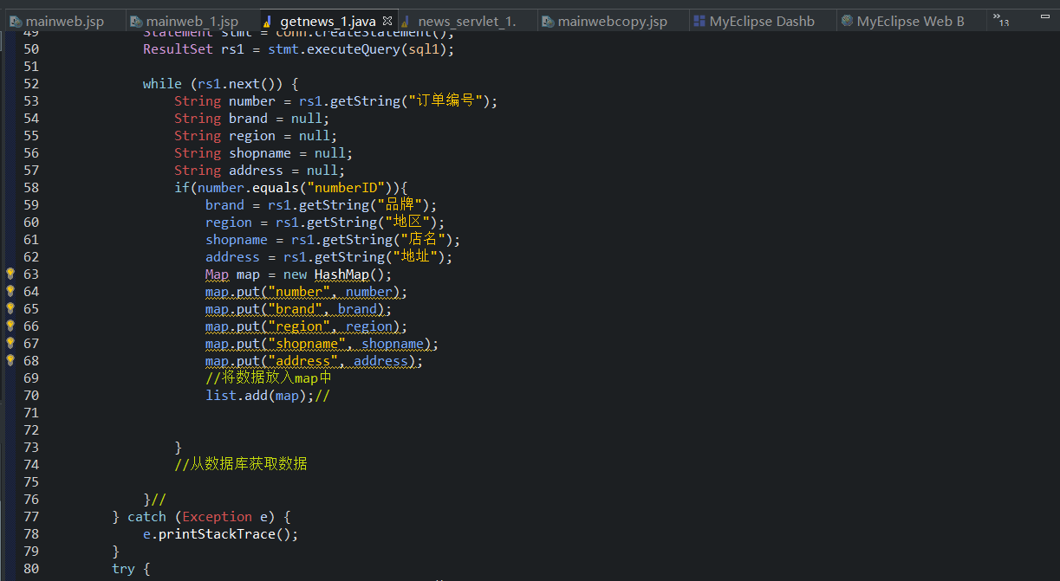
Task: Open the news_servlet_1 editor tab
Action: [x=468, y=21]
